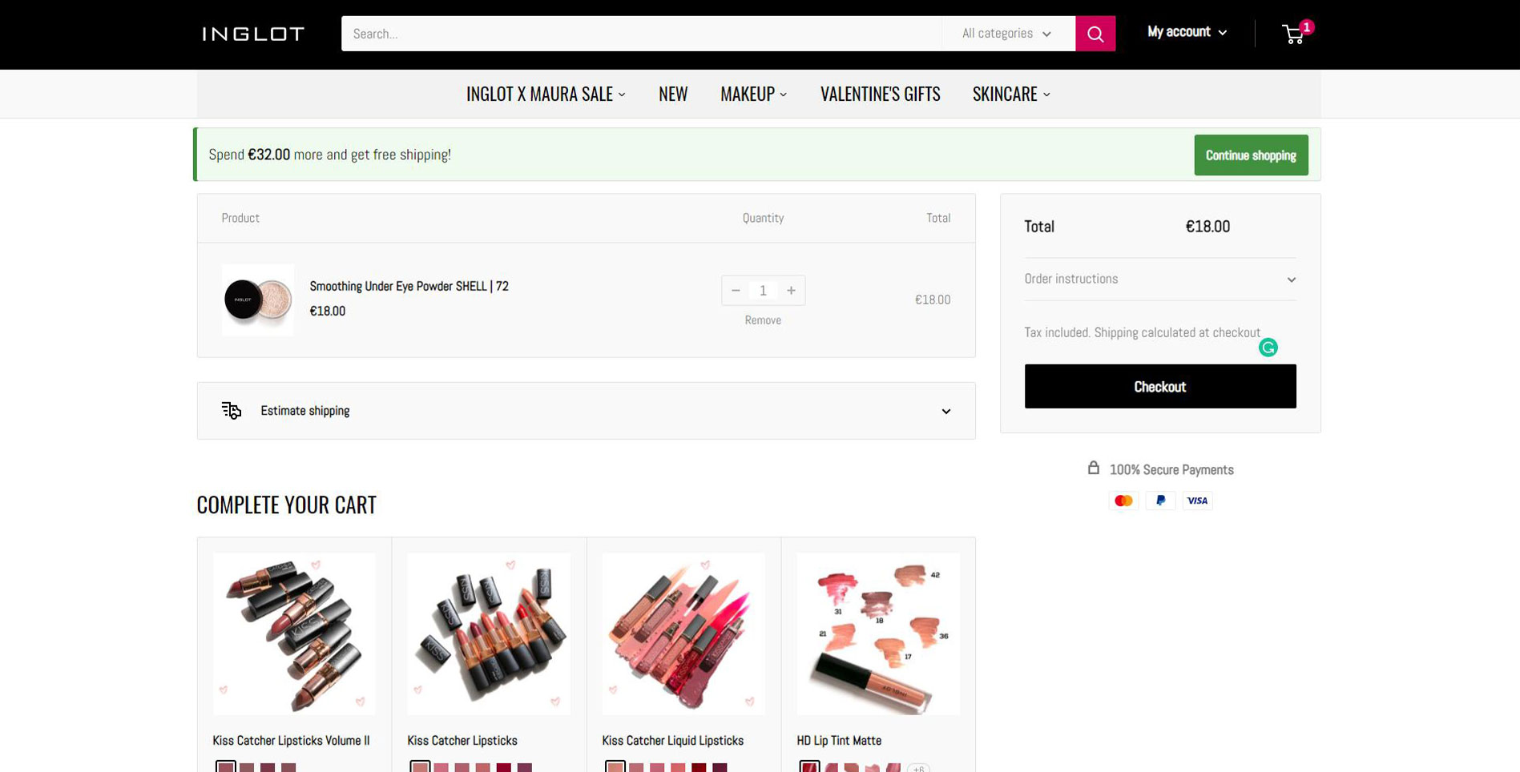Expand the Order instructions section

click(x=1160, y=279)
